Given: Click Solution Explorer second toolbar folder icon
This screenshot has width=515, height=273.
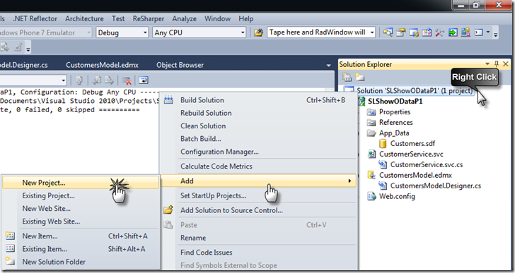Looking at the screenshot, I should [x=359, y=78].
